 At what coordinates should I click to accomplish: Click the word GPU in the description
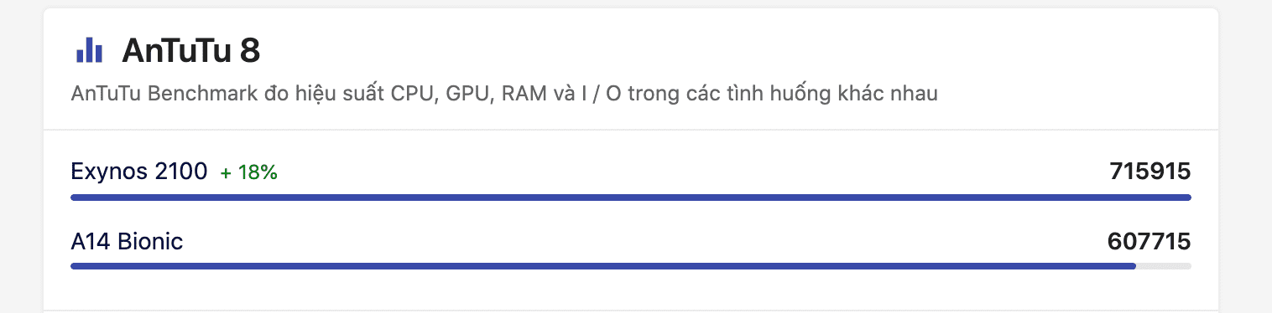469,94
